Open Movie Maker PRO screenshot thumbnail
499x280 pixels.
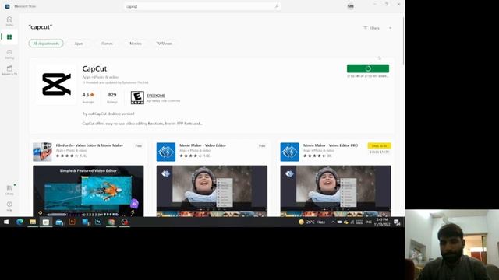pyautogui.click(x=335, y=191)
